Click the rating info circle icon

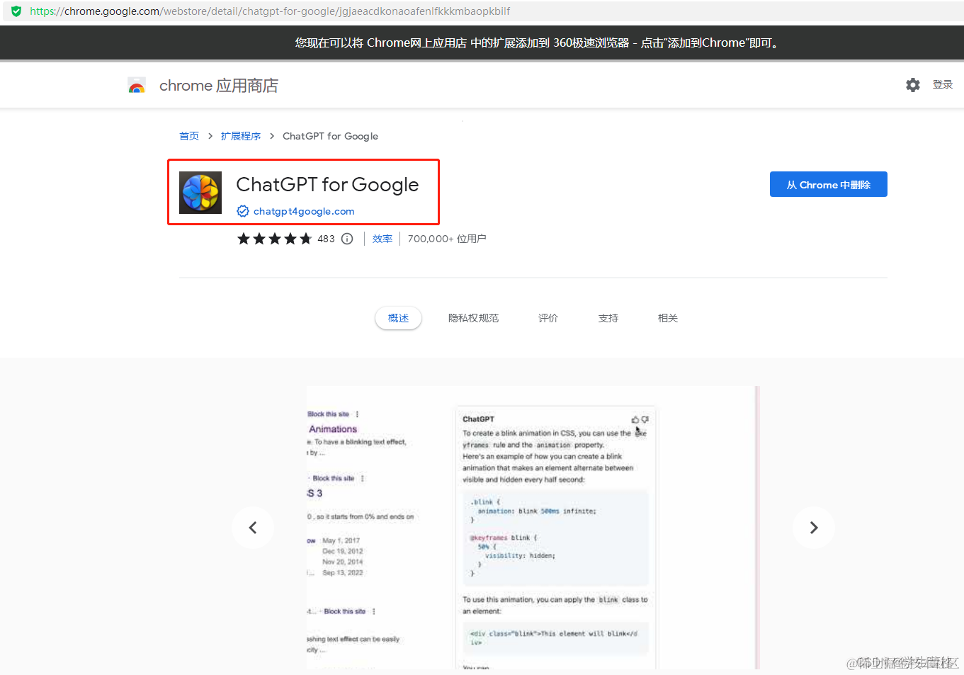coord(347,239)
